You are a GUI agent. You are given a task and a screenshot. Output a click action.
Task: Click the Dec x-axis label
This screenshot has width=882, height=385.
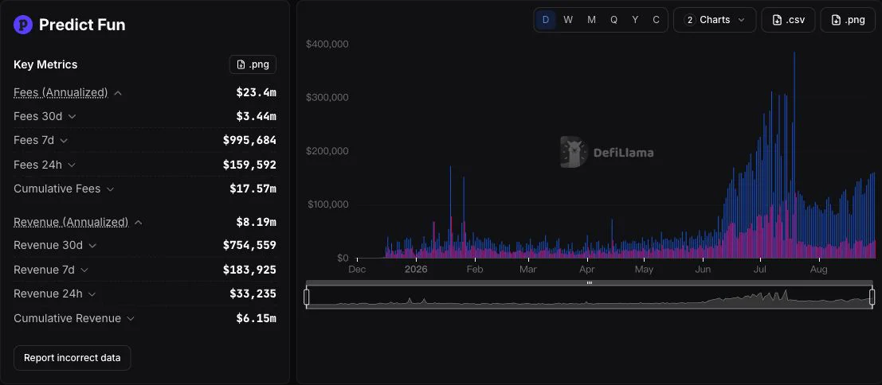pos(357,270)
